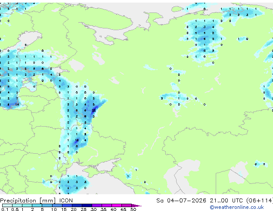Viewport: 273px width, 211px height.
Task: Pick the 15–20 mm blue legend swatch
Action: click(x=67, y=205)
